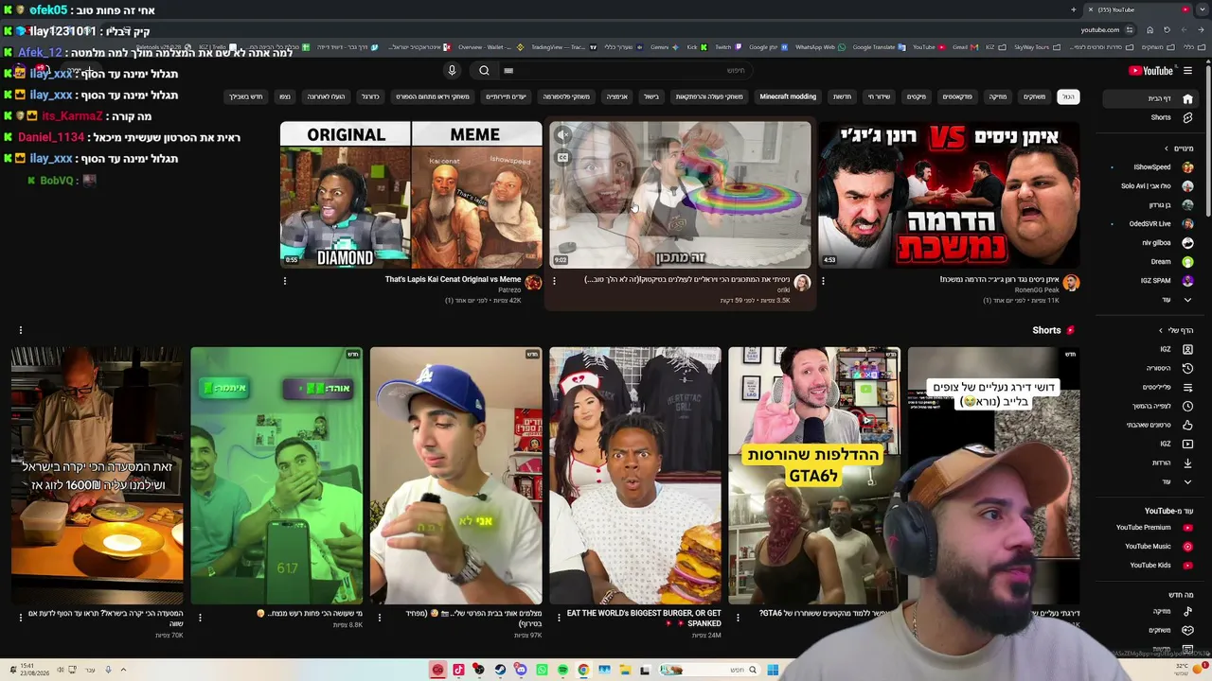Select the Minecraft modding filter chip
The image size is (1212, 681).
pos(788,96)
